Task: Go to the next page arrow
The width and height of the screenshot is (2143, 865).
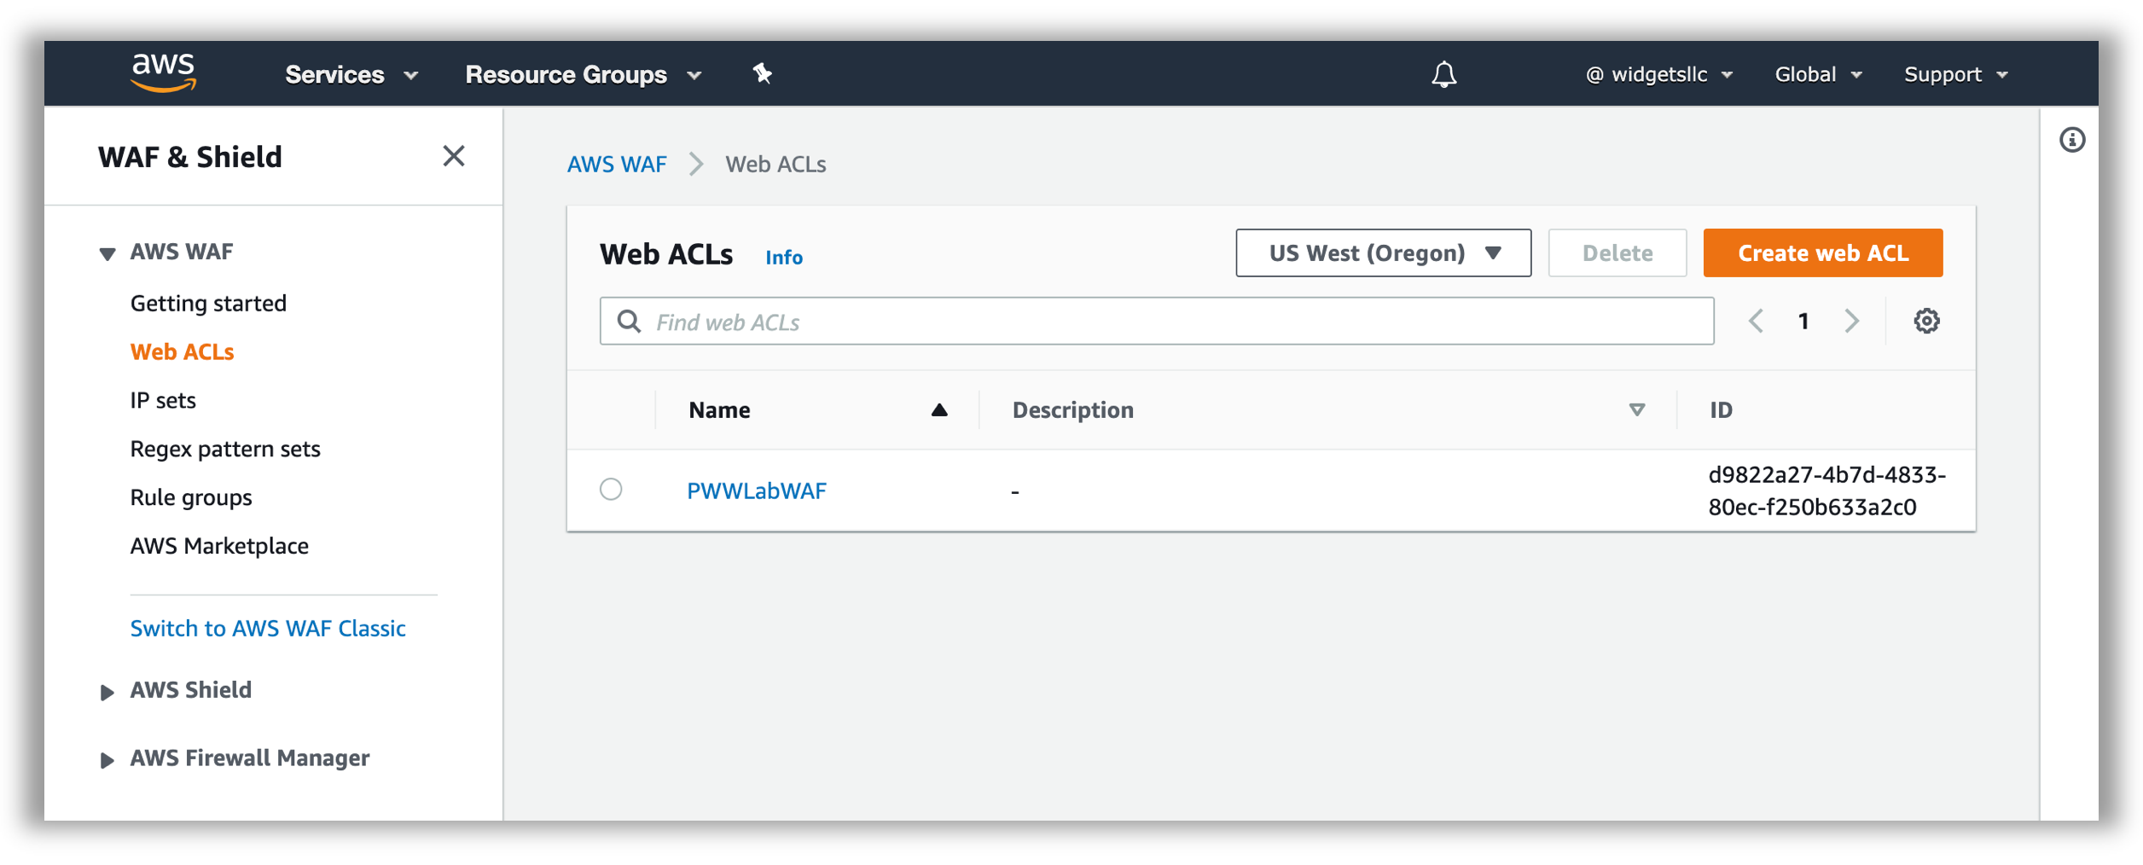Action: [1851, 322]
